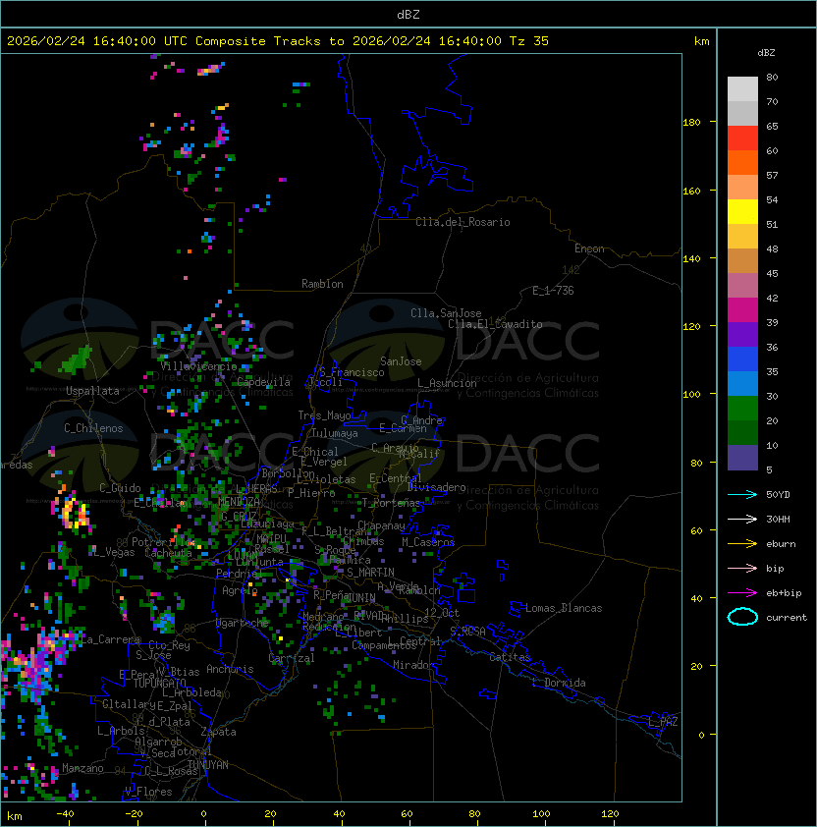Click the yellow eburn arrow in legend
Viewport: 817px width, 827px height.
[x=742, y=544]
